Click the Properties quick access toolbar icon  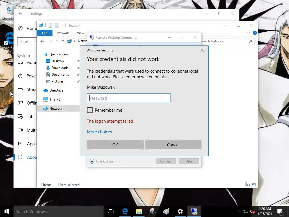click(x=50, y=25)
